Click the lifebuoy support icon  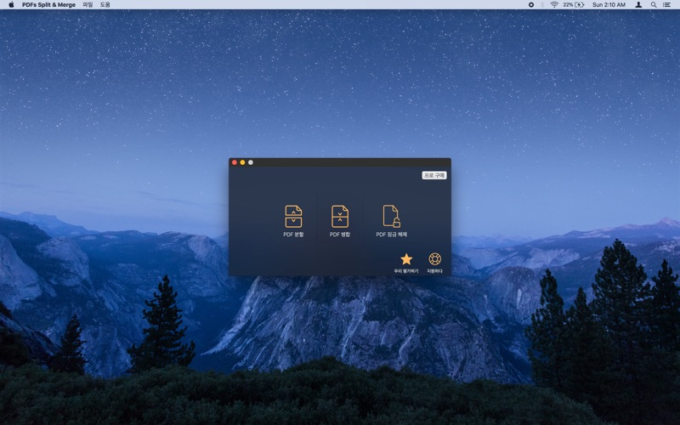(x=435, y=259)
